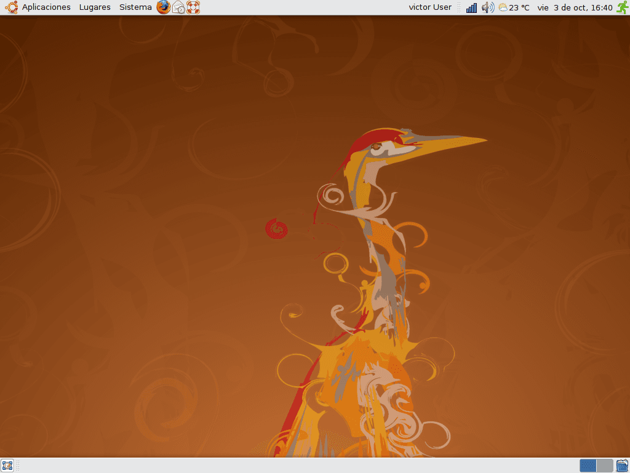Open the victor User switcher menu

(x=430, y=7)
